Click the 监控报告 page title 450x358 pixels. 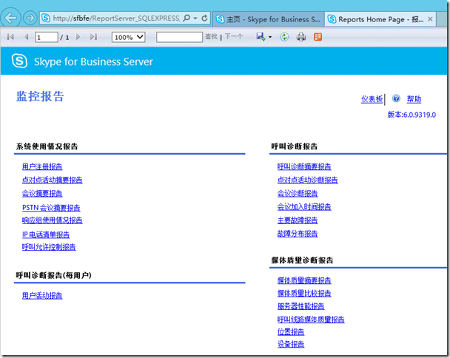tap(40, 96)
